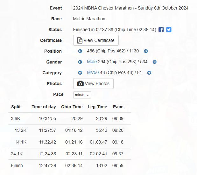Open the View Photos button
Viewport: 197px width, 175px height.
[x=93, y=84]
